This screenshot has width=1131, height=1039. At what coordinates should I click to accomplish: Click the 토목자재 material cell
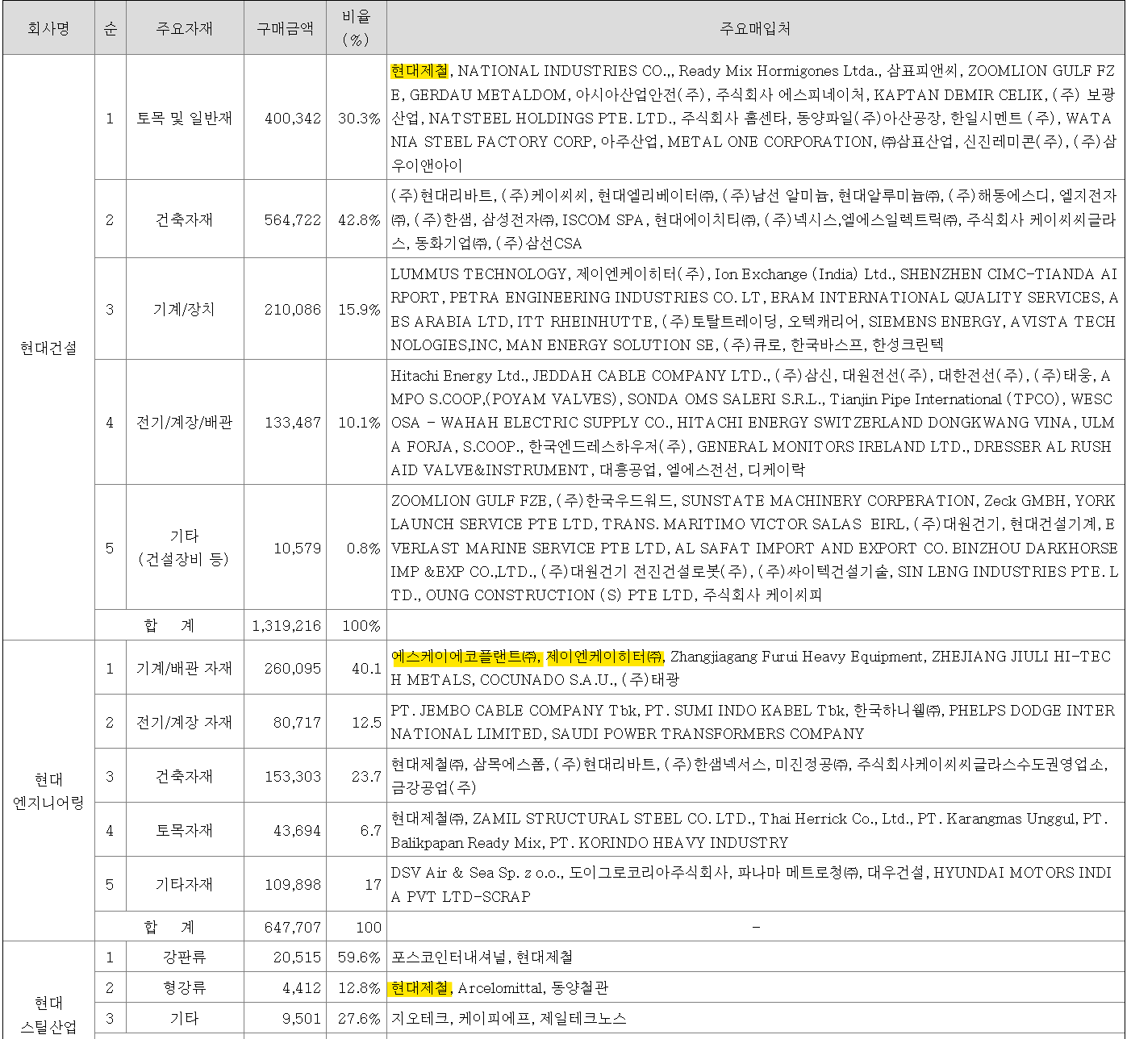185,830
